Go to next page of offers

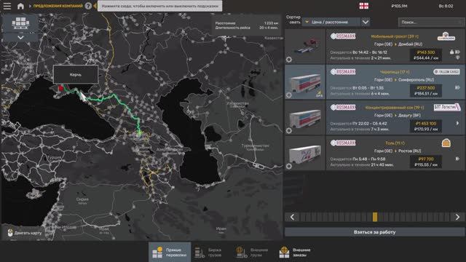tap(457, 217)
